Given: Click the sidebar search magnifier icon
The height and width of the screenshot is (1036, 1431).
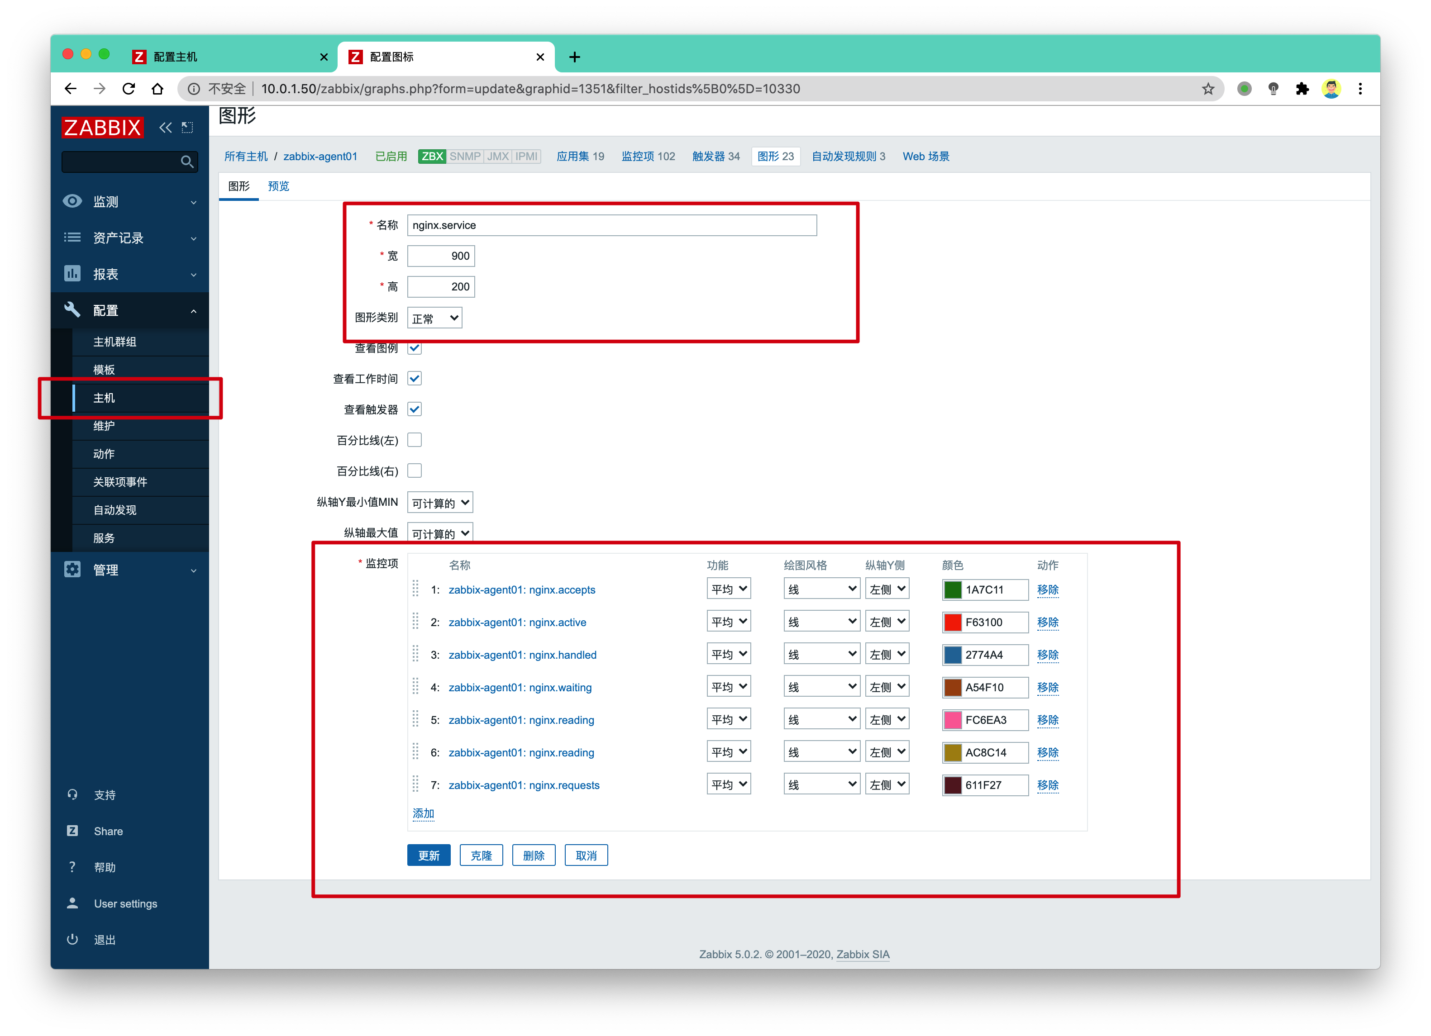Looking at the screenshot, I should (187, 162).
